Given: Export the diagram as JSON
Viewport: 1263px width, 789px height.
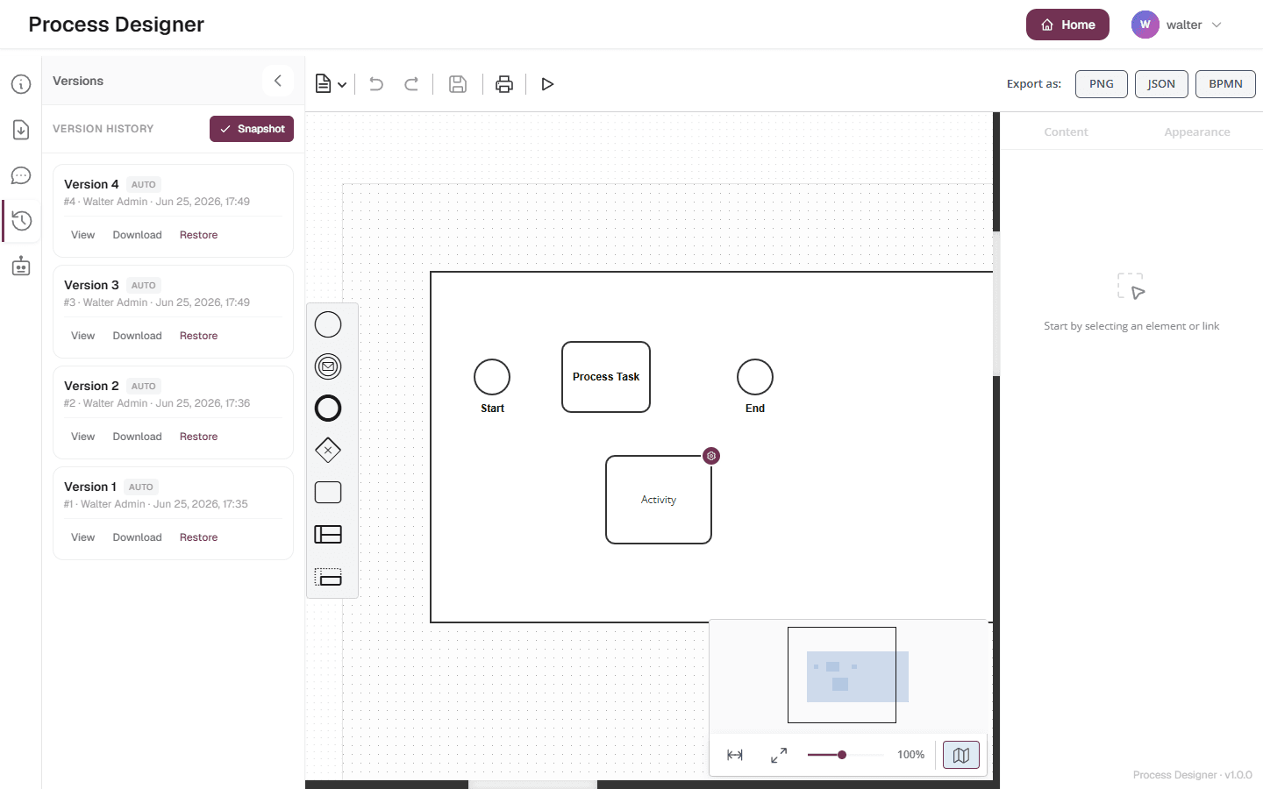Looking at the screenshot, I should pos(1161,84).
